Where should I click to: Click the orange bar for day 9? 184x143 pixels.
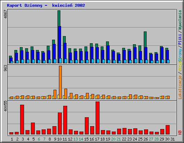[55, 94]
